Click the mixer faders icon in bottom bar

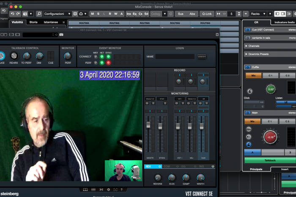[x=93, y=190]
